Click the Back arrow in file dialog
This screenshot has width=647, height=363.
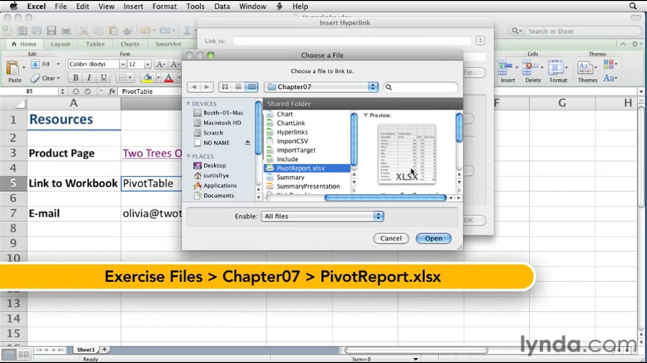(194, 87)
